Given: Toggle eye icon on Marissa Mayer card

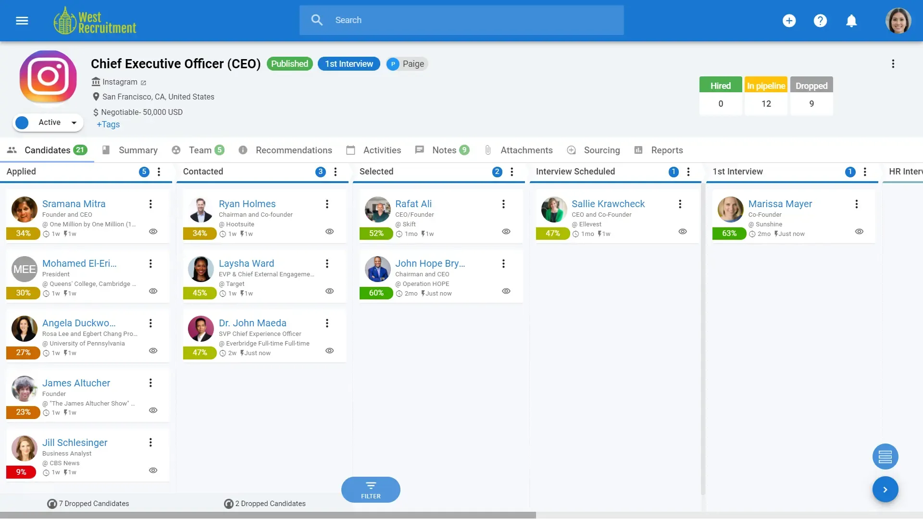Looking at the screenshot, I should (859, 232).
